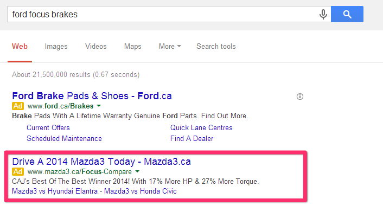Open the Scheduled Maintenance sitelink
The image size is (383, 205).
click(x=64, y=139)
